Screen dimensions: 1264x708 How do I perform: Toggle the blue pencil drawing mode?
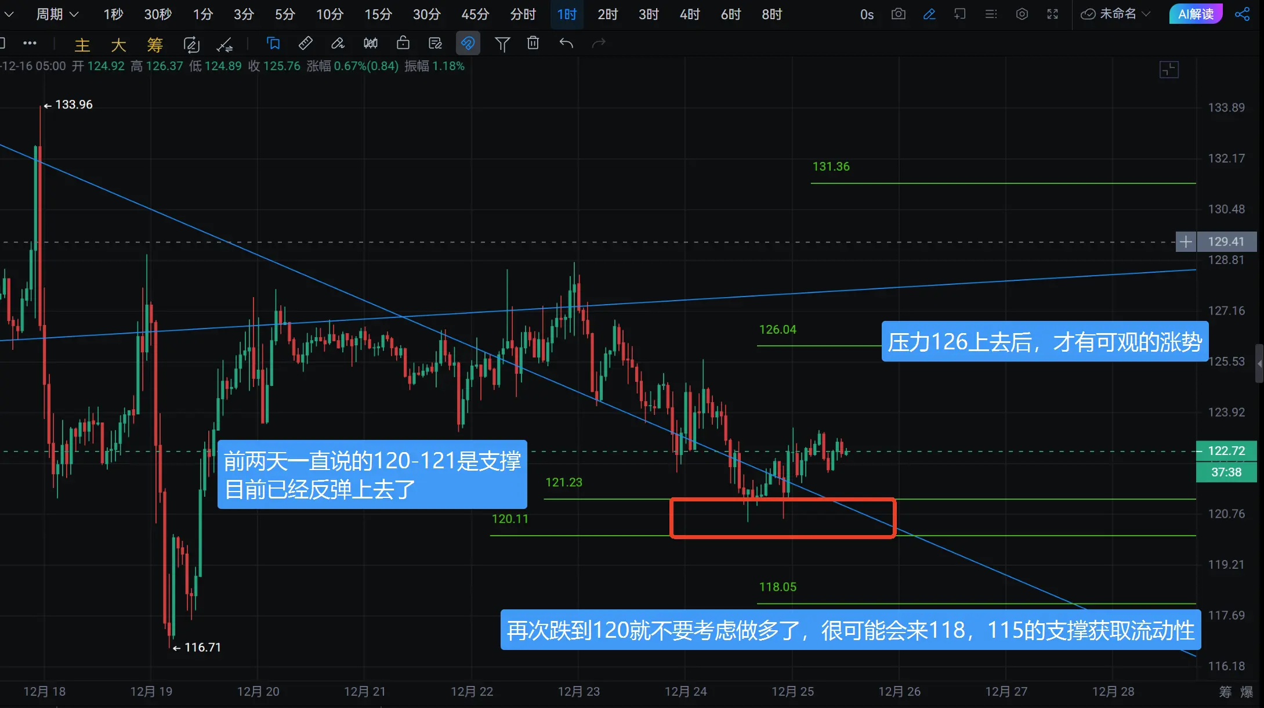(x=929, y=14)
